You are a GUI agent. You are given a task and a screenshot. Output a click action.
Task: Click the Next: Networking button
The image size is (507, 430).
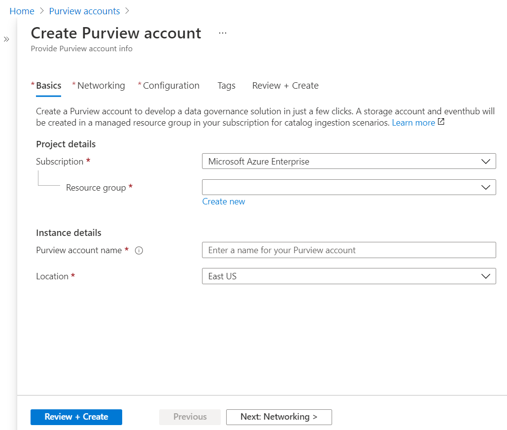(x=279, y=417)
